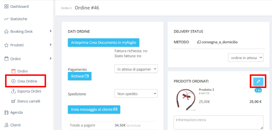
Task: Click the Informazioni extra text field
Action: [x=218, y=122]
